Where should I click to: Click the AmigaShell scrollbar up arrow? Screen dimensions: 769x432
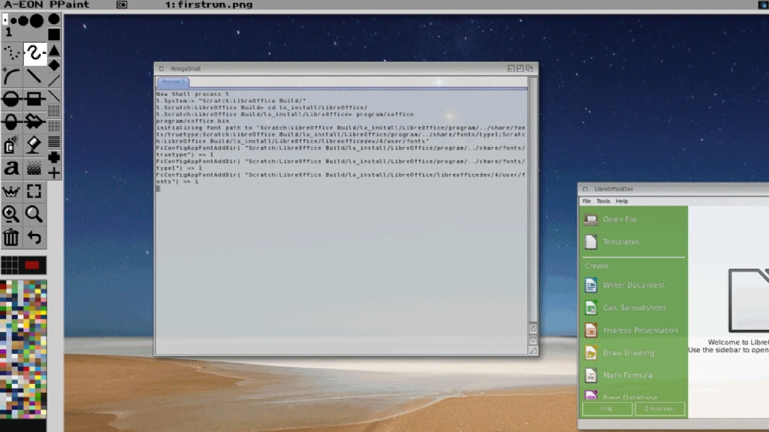point(532,328)
